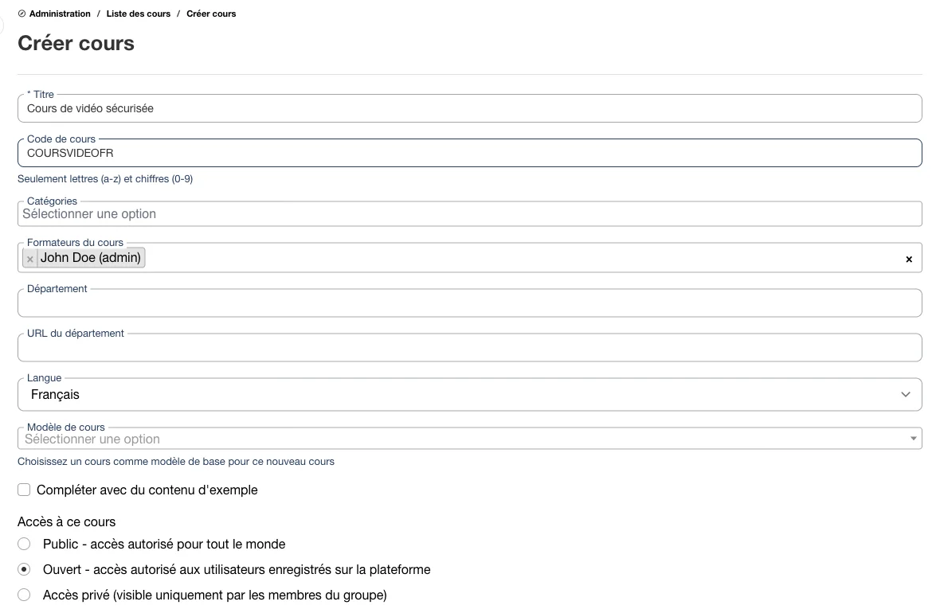Viewport: 932px width, 613px height.
Task: Click Créer cours breadcrumb item
Action: 211,14
